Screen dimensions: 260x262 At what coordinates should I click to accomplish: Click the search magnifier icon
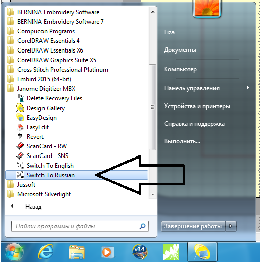coord(142,226)
